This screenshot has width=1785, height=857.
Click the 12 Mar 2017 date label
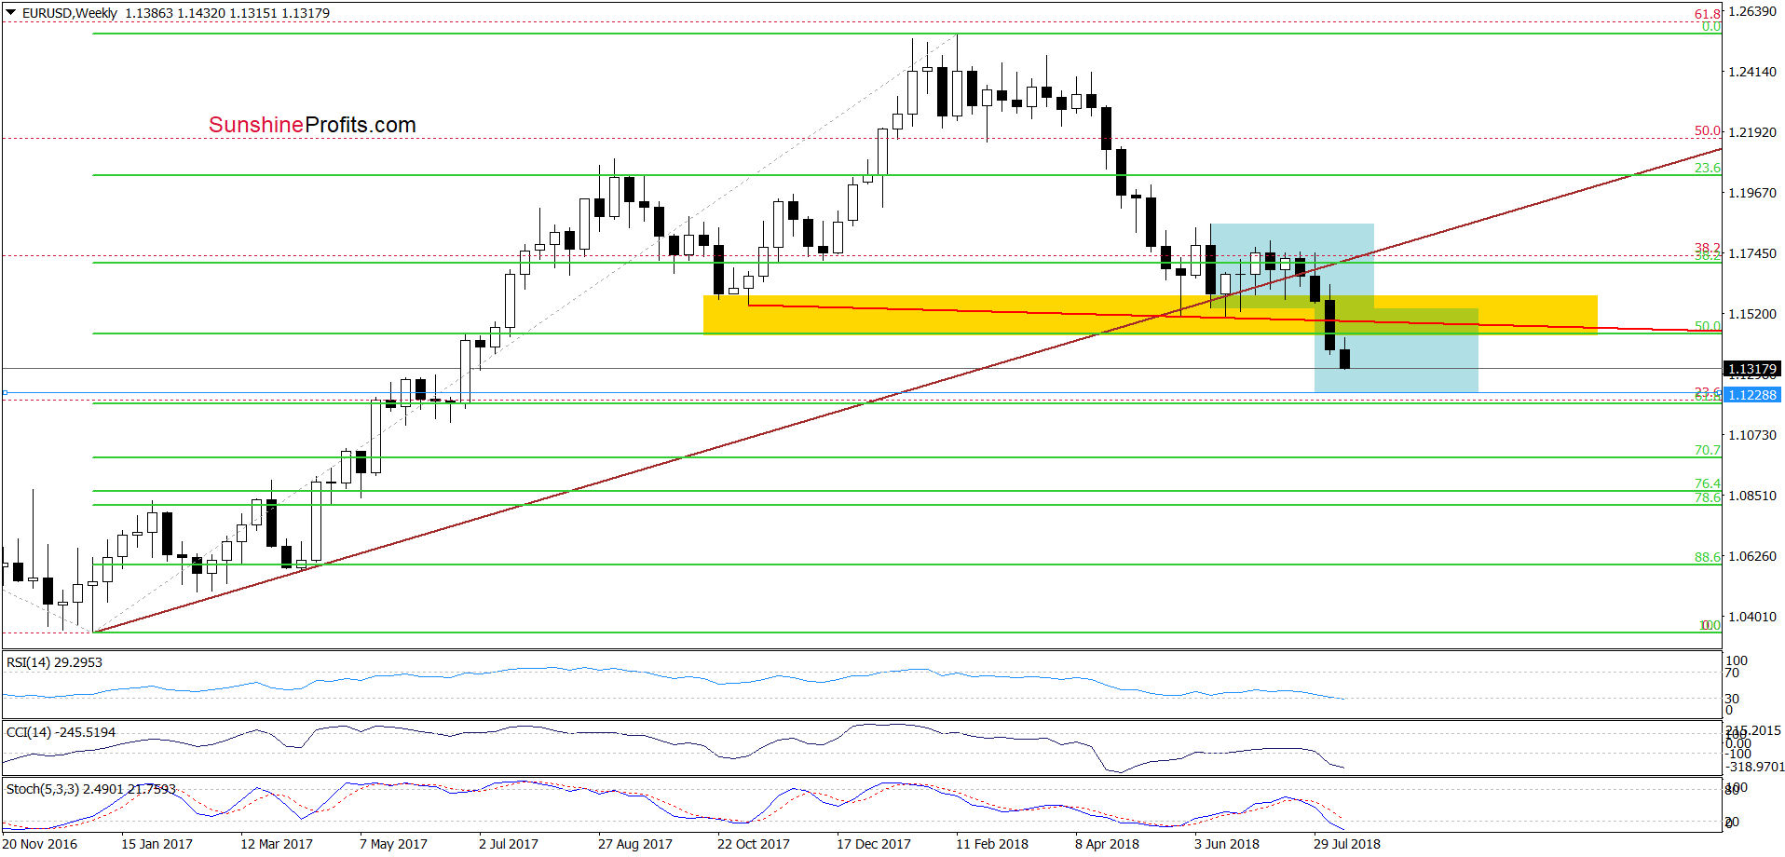click(x=277, y=844)
